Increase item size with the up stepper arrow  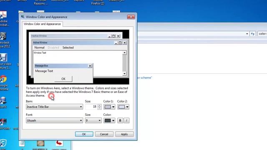99,105
